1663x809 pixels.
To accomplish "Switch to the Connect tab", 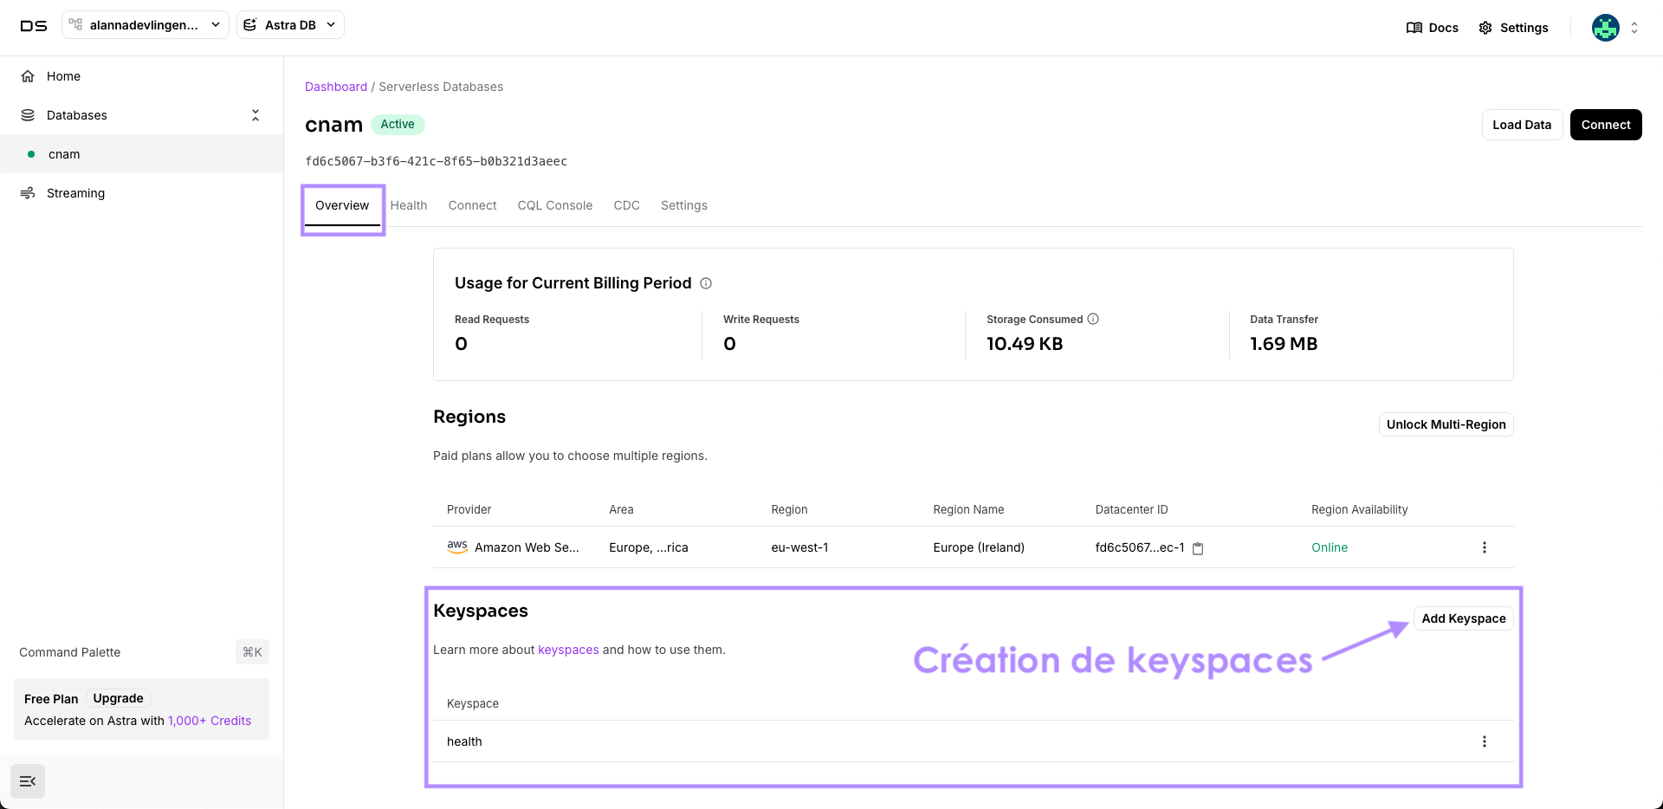I will (472, 205).
